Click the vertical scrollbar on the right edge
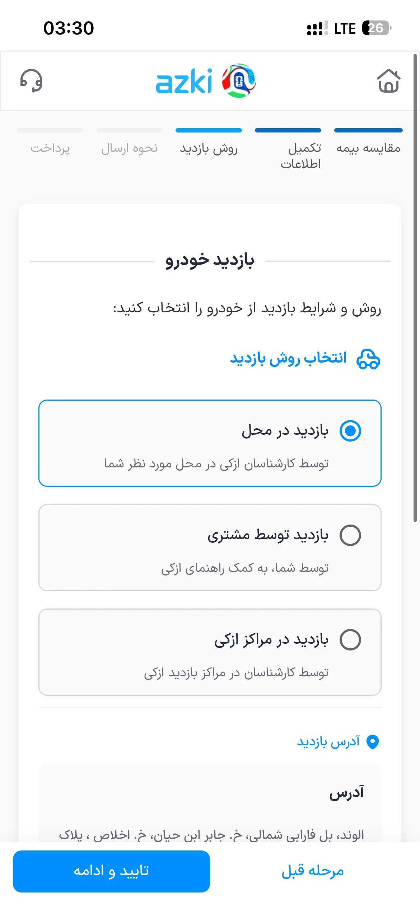Screen dimensions: 420x909 pos(415,287)
